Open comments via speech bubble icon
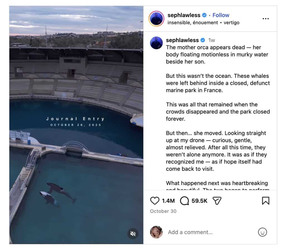Viewport: 285px width, 247px height. (x=184, y=201)
